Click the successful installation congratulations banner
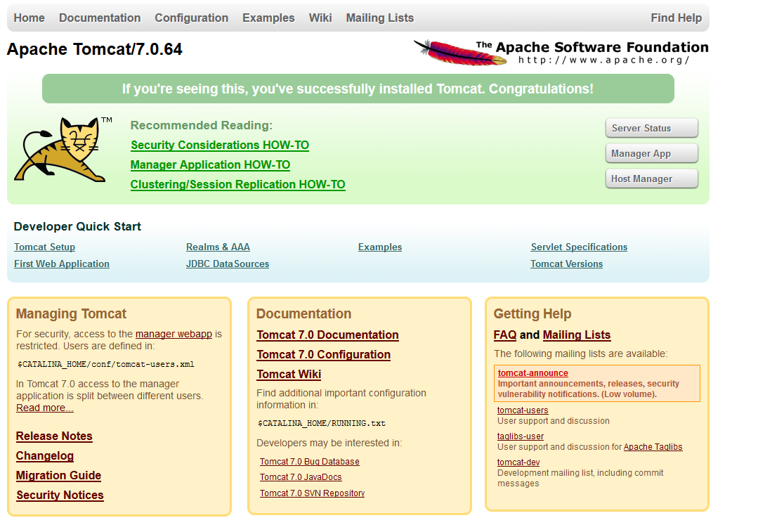 (358, 89)
